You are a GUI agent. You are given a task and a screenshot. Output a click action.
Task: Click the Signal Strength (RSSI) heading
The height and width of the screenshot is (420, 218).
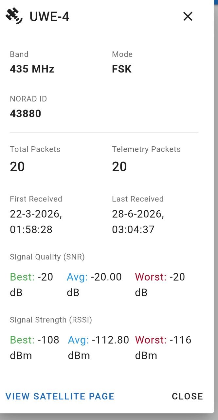(51, 320)
